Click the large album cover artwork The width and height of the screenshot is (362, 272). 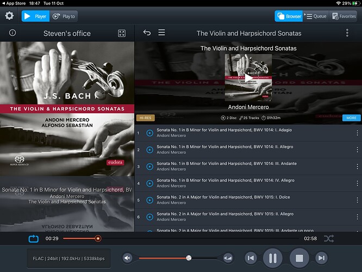coord(67,109)
